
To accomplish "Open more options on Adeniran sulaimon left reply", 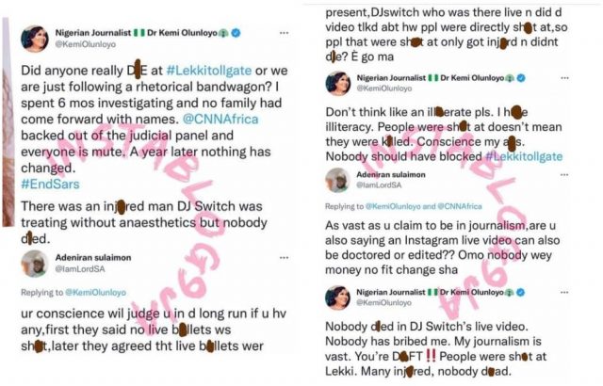I will point(284,258).
